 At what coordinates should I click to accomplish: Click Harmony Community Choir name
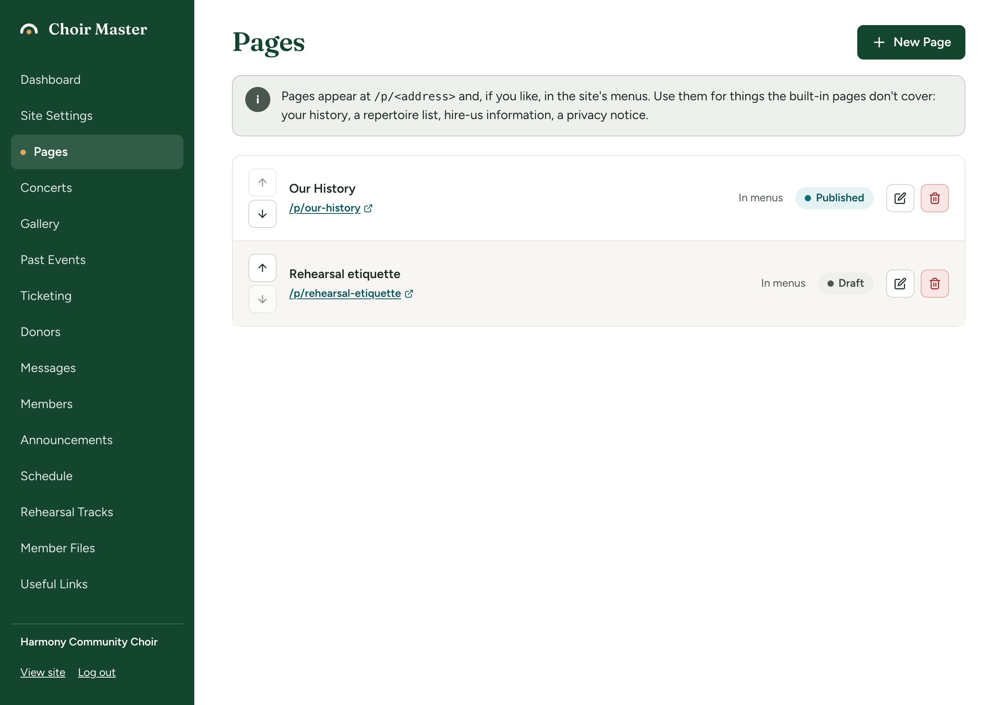(89, 642)
